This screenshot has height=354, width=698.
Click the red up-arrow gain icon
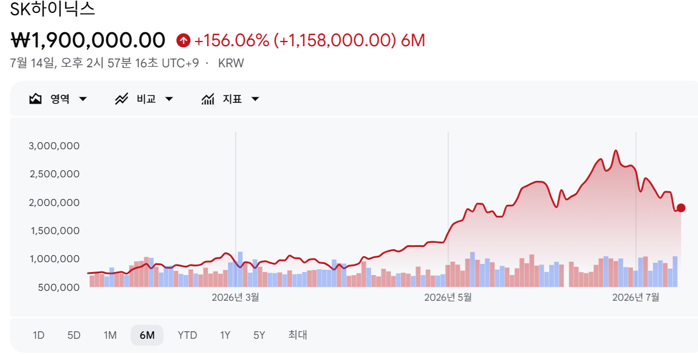(x=183, y=40)
